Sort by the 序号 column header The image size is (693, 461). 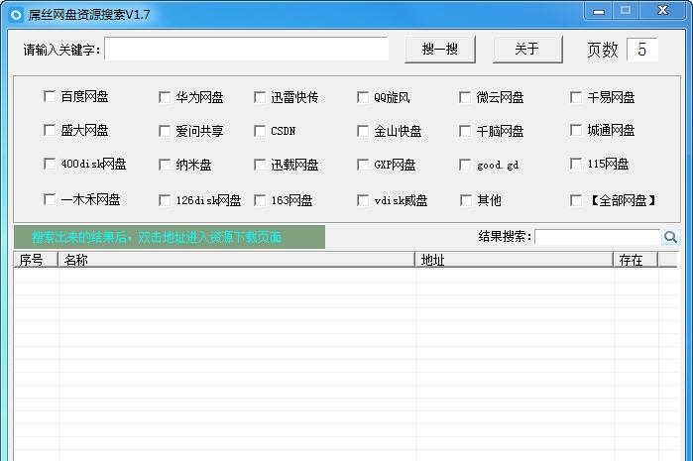[x=36, y=260]
